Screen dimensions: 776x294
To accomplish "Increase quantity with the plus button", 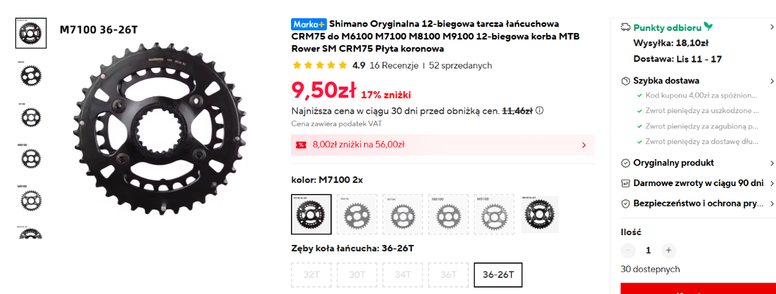I will pyautogui.click(x=669, y=250).
